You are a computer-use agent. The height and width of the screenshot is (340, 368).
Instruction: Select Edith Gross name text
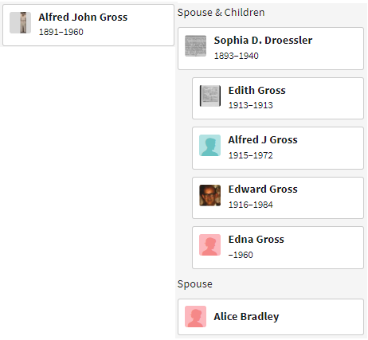point(257,91)
